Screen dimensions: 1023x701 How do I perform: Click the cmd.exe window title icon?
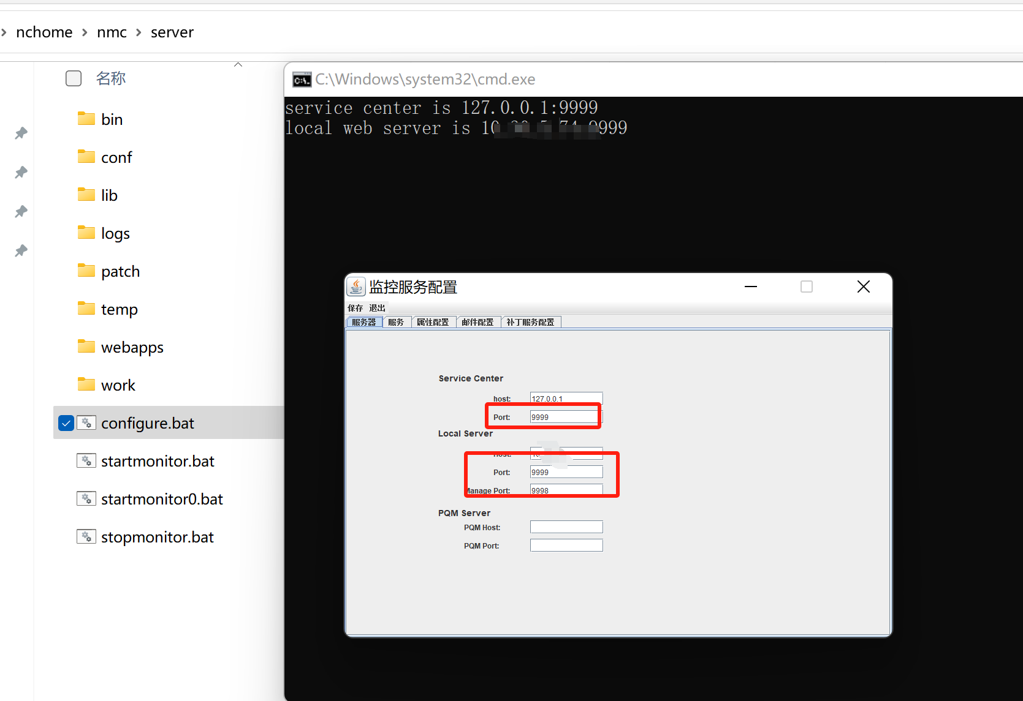[302, 80]
